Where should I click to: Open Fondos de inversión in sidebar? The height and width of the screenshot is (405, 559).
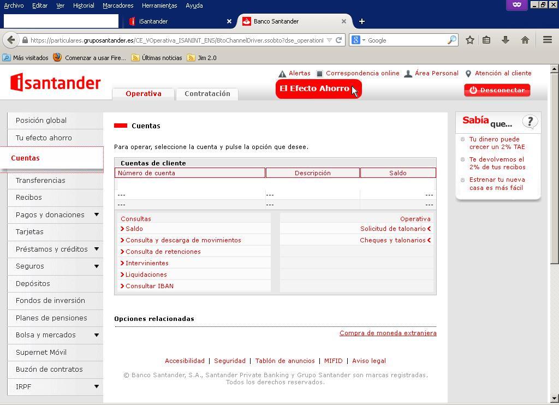tap(55, 301)
